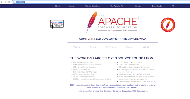The width and height of the screenshot is (190, 99).
Task: Open the Downloads dropdown menu
Action: pos(158,6)
